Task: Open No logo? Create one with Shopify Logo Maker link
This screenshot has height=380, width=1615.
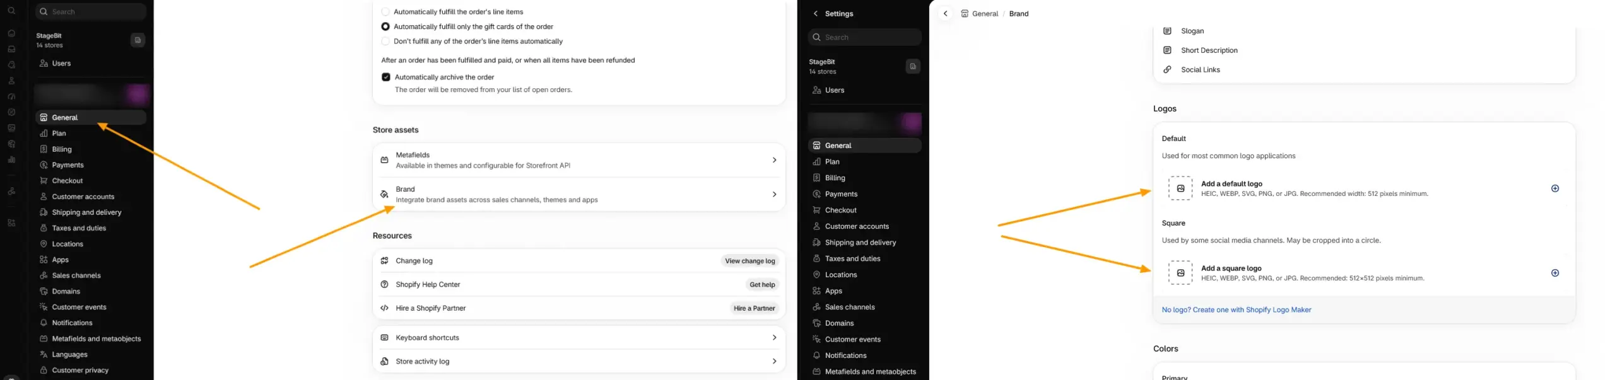Action: point(1236,310)
